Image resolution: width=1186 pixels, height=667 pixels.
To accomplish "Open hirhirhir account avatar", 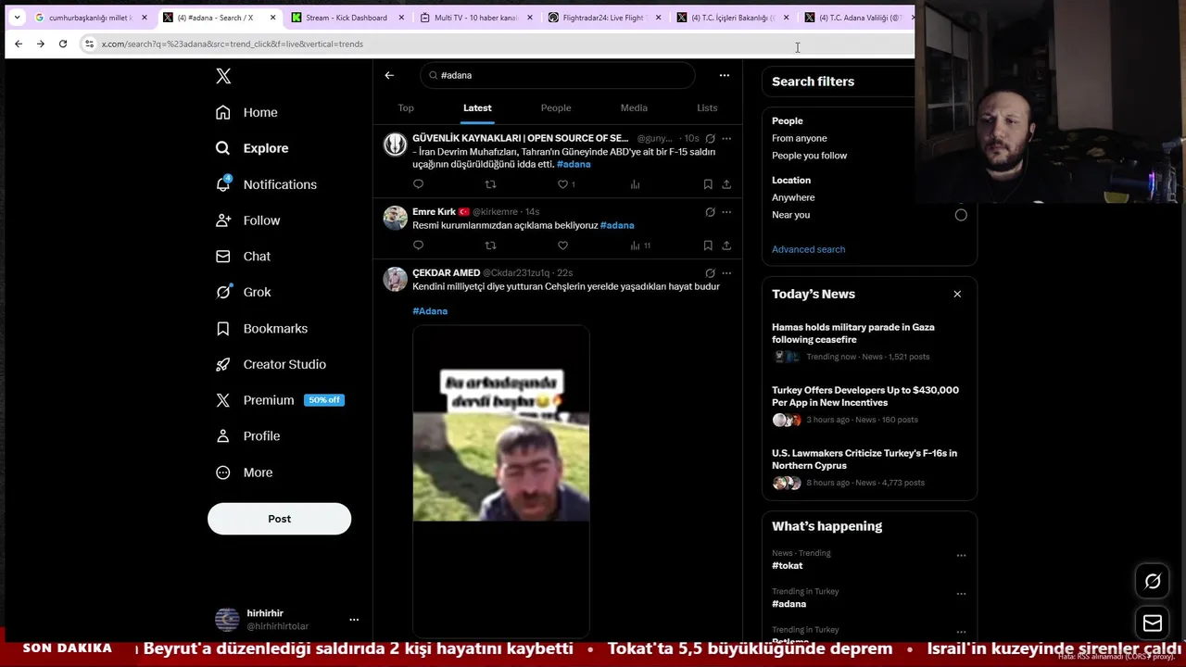I will point(227,620).
